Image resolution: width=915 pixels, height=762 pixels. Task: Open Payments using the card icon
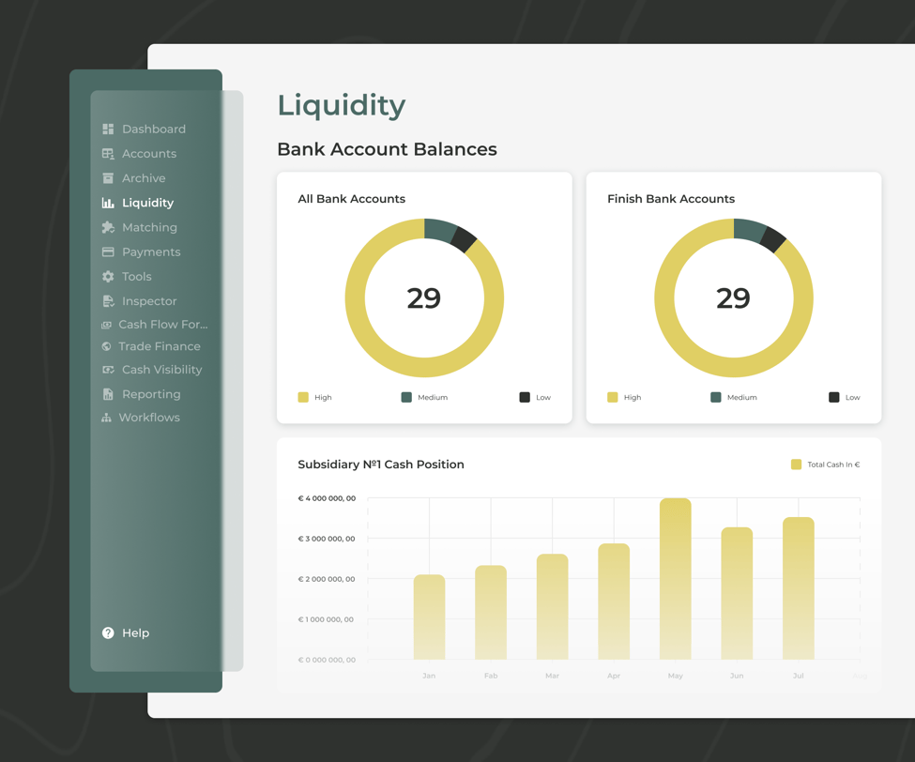point(107,251)
